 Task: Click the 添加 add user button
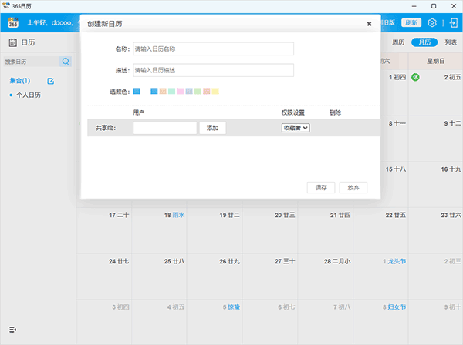[x=212, y=128]
